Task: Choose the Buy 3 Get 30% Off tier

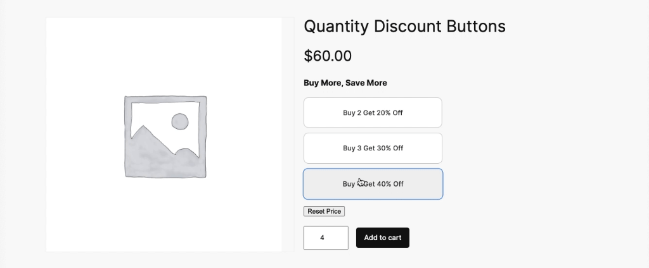Action: [373, 148]
